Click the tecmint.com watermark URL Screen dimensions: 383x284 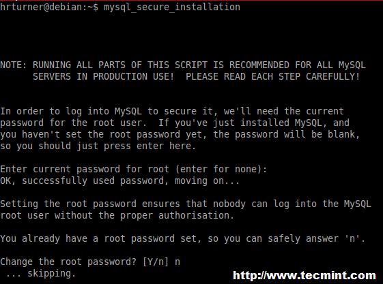pyautogui.click(x=304, y=275)
